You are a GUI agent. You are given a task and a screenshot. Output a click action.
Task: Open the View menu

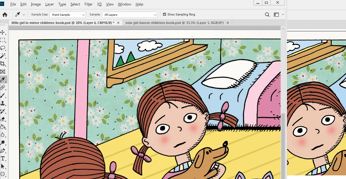coord(110,4)
